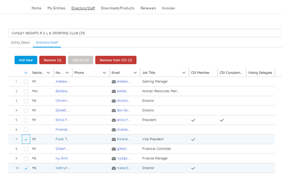Click the mail icon in Donald's row
The image size is (282, 174).
(114, 110)
